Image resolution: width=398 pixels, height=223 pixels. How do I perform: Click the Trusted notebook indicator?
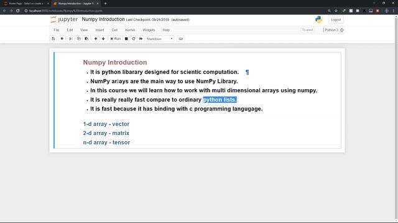click(307, 30)
